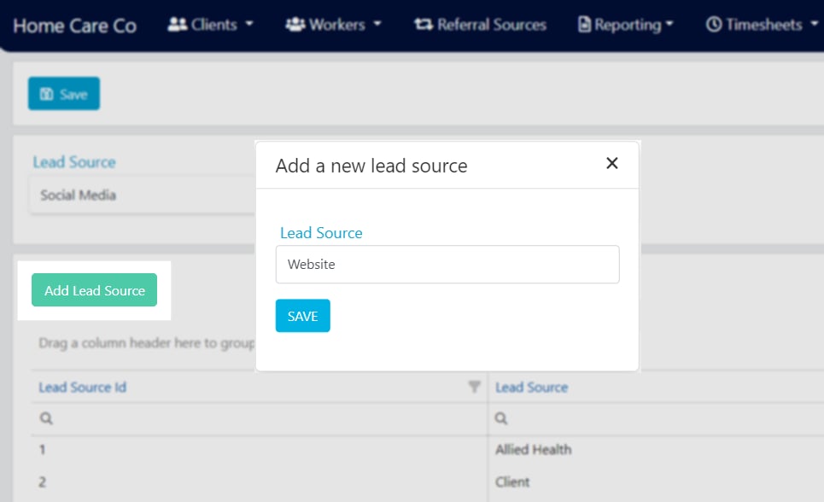Click the Lead Source label above Social Media

(74, 162)
